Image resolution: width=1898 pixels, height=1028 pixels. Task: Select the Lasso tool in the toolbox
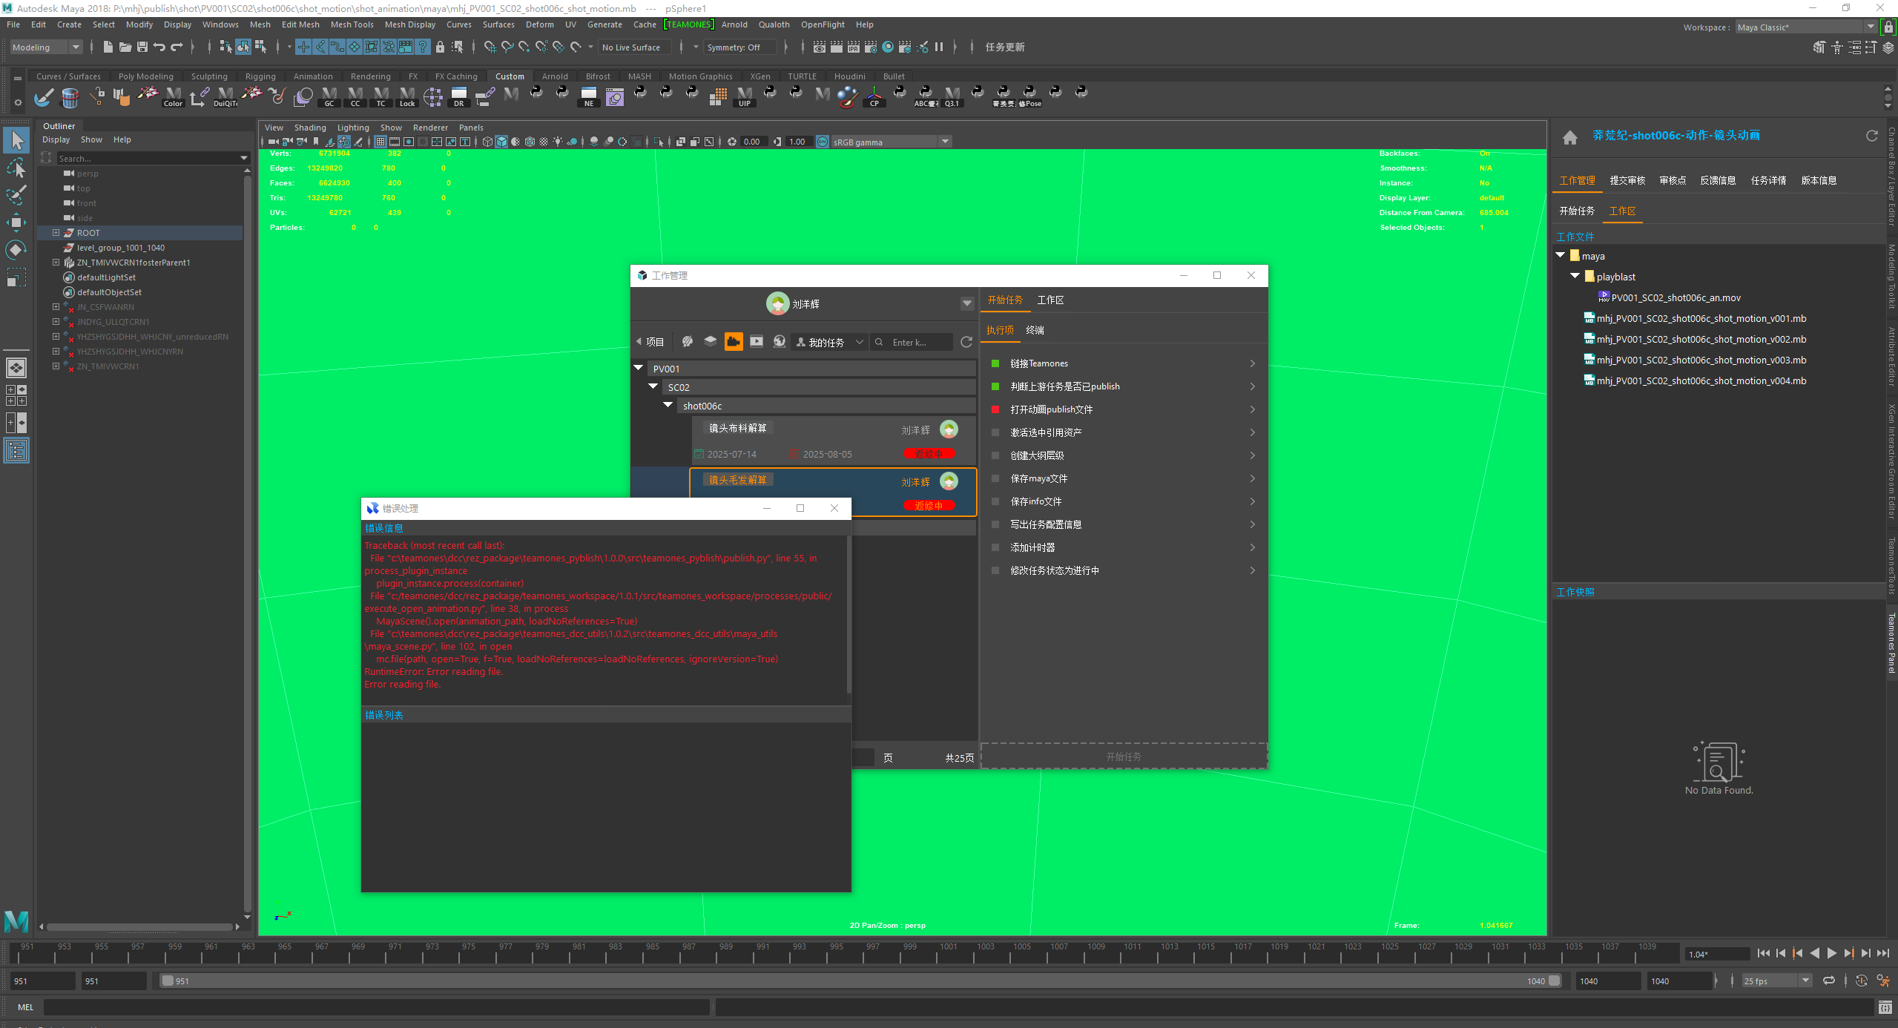coord(16,168)
